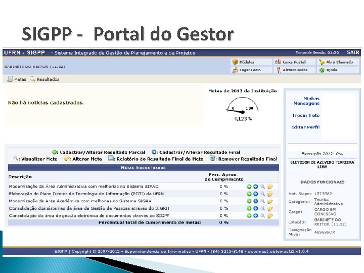Click green partial result icon for SIGPP row
Viewport: 364px width, 273px height.
249,216
